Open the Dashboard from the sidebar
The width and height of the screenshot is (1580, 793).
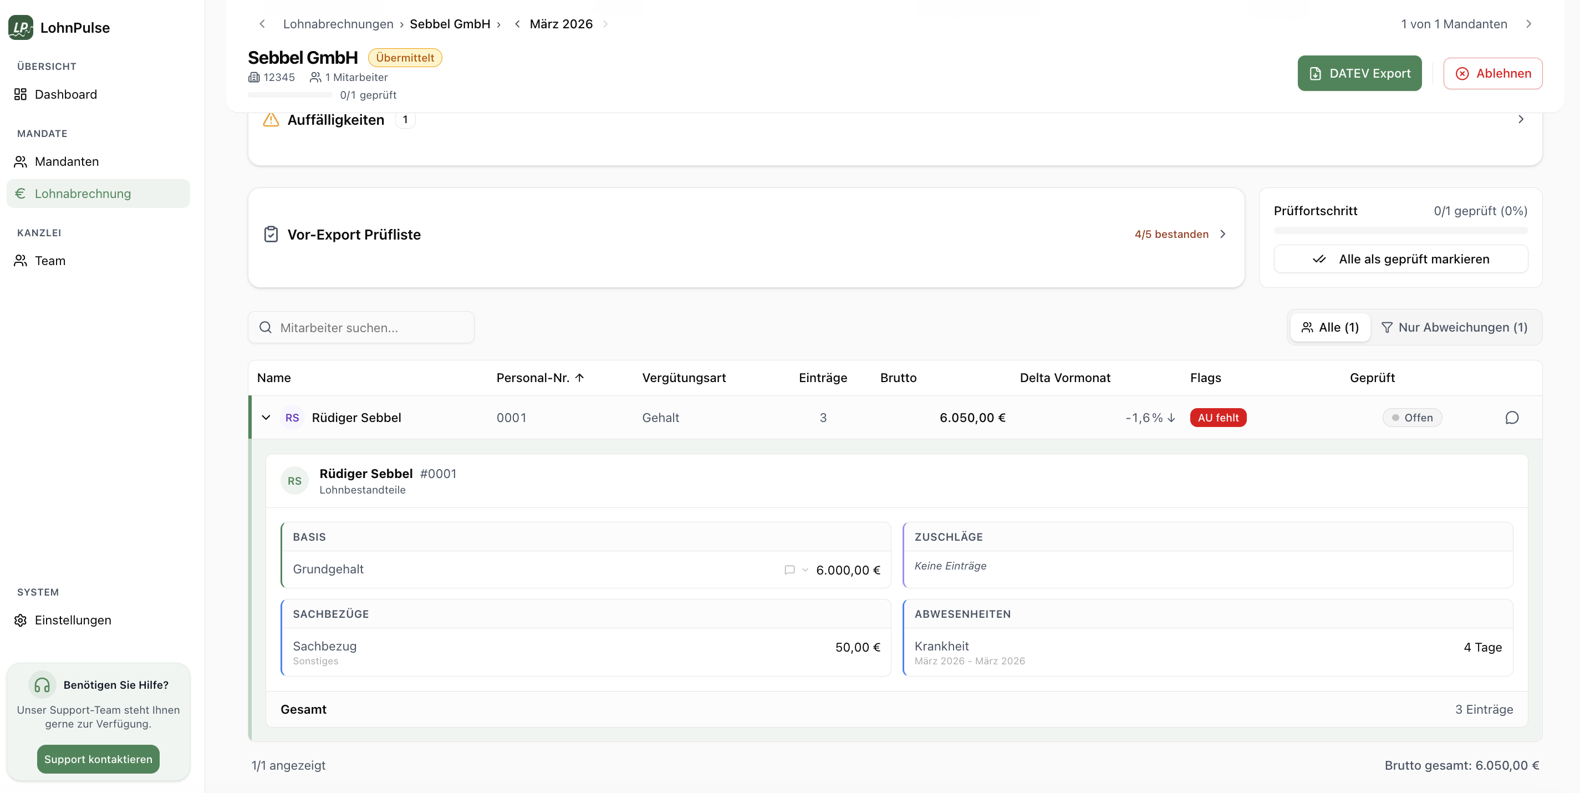click(x=65, y=94)
